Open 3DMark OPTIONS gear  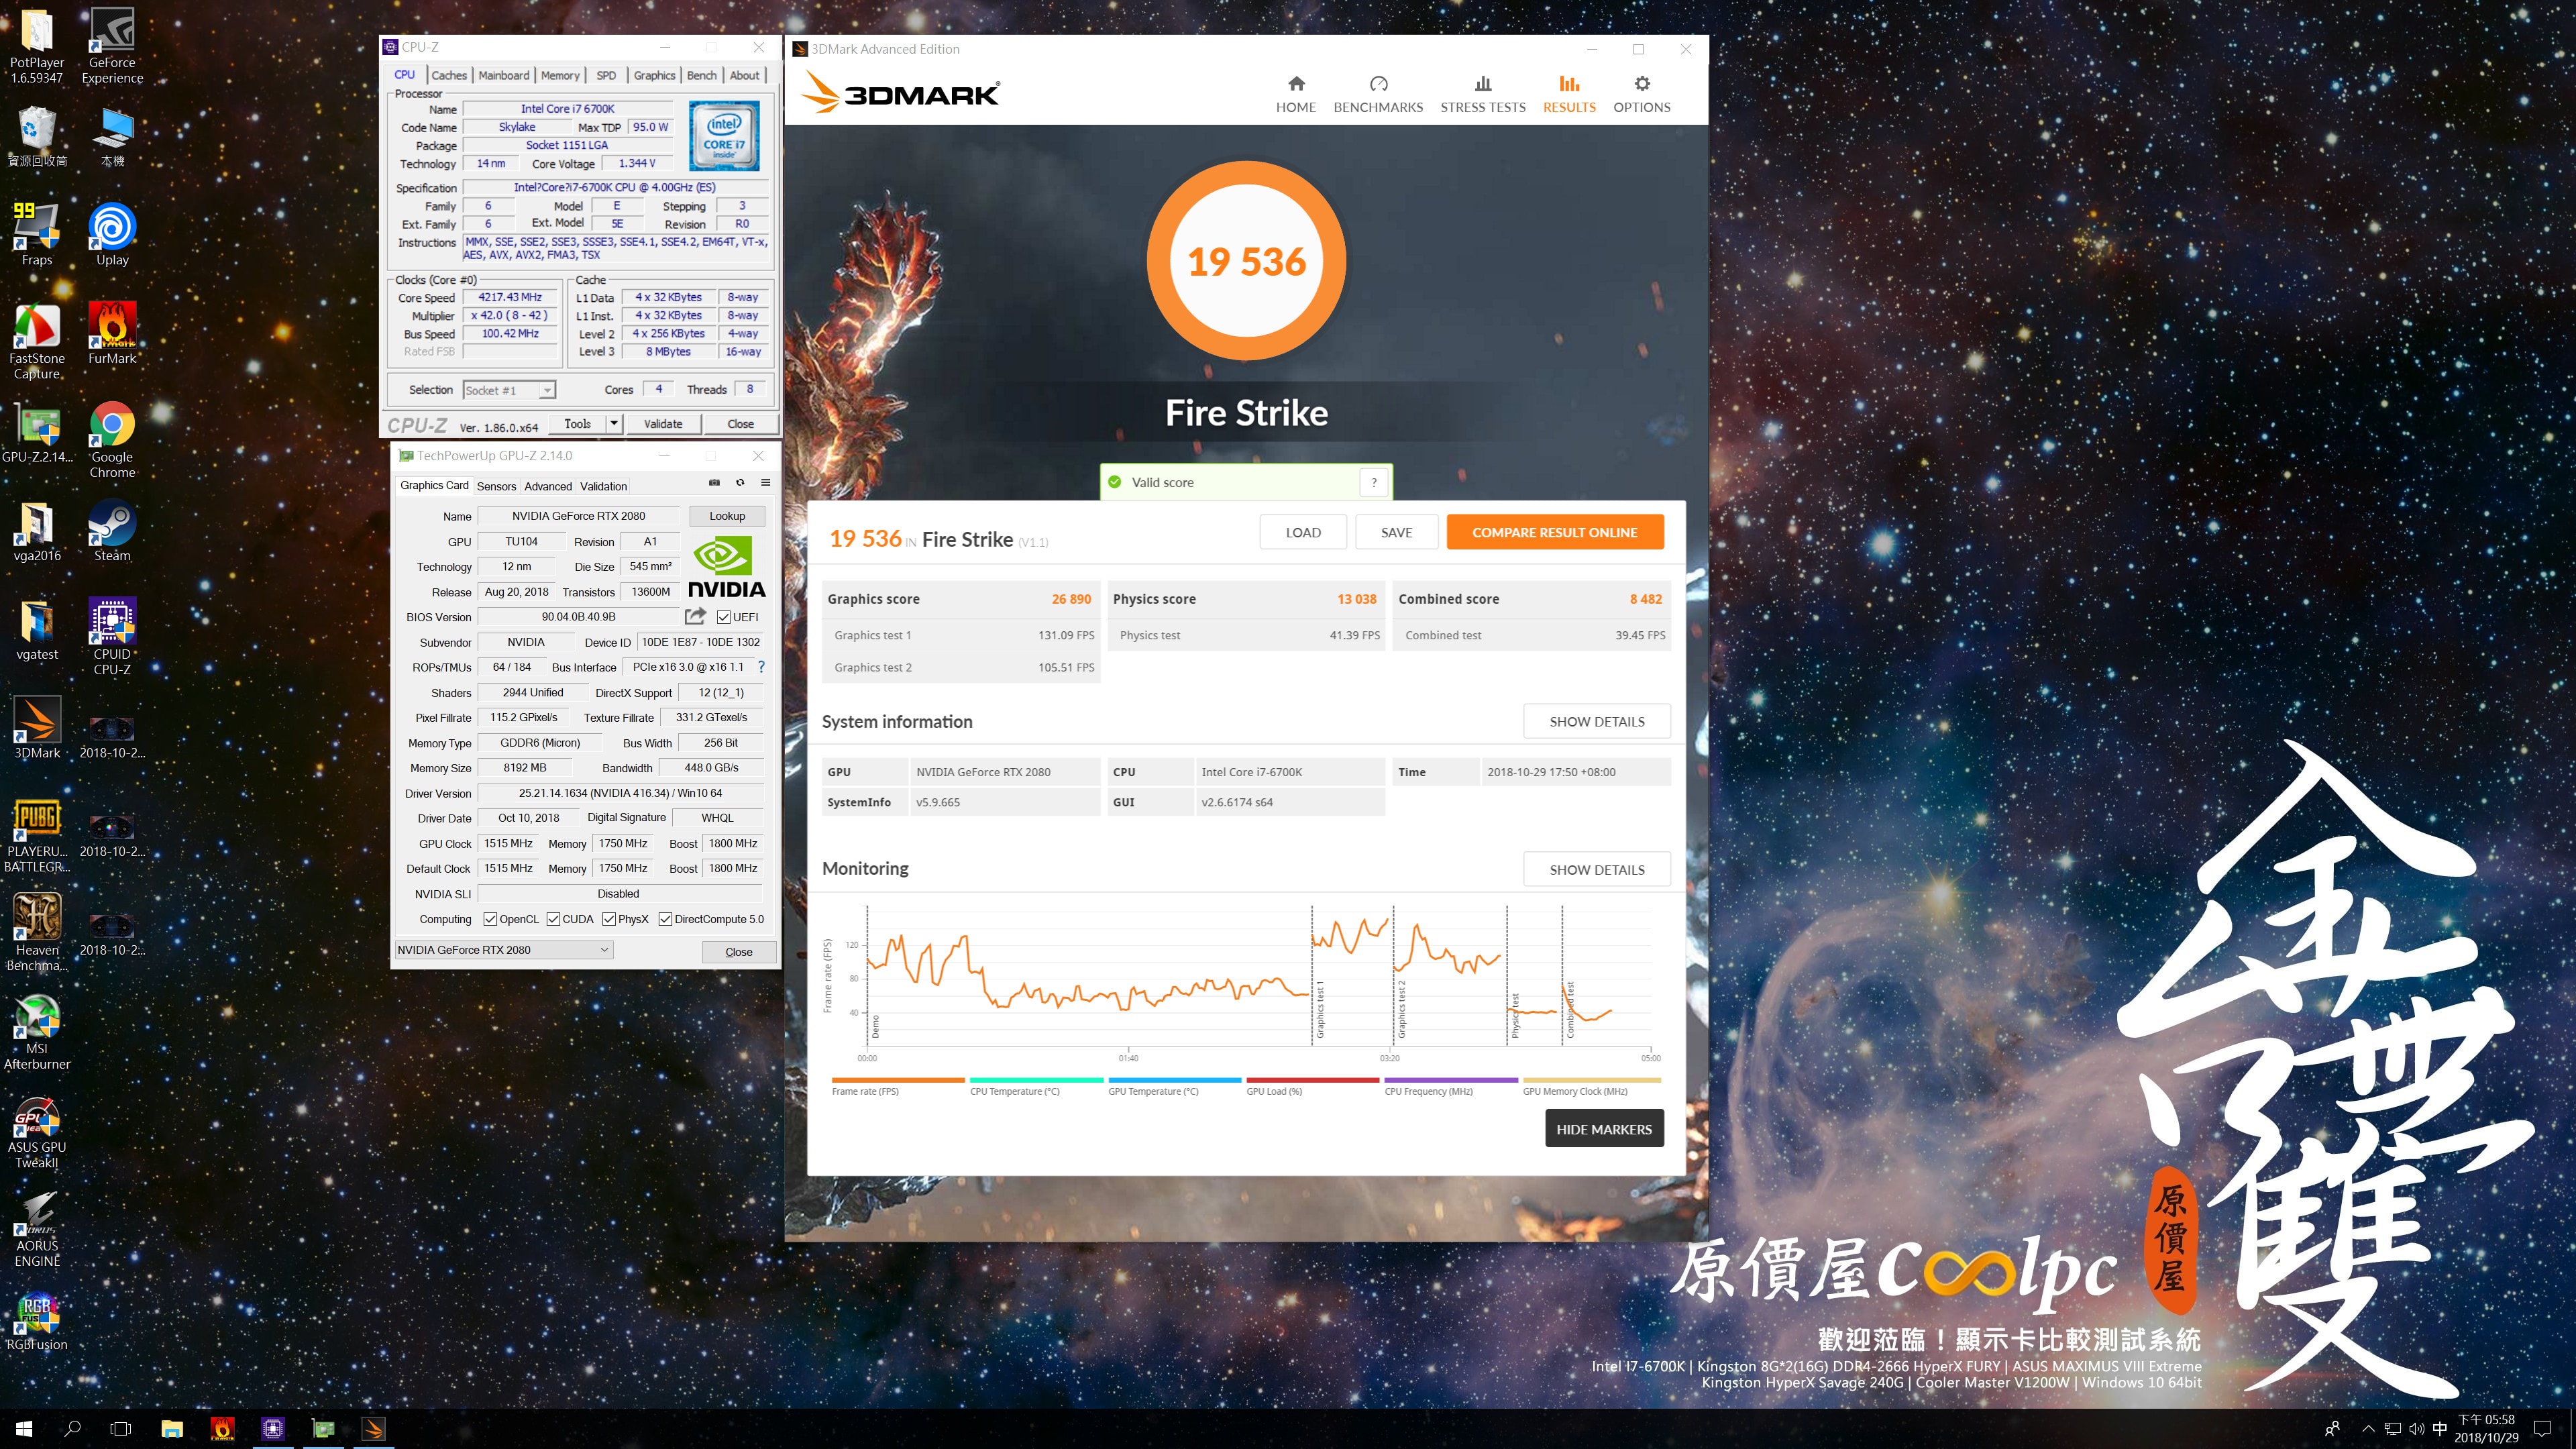(x=1642, y=94)
